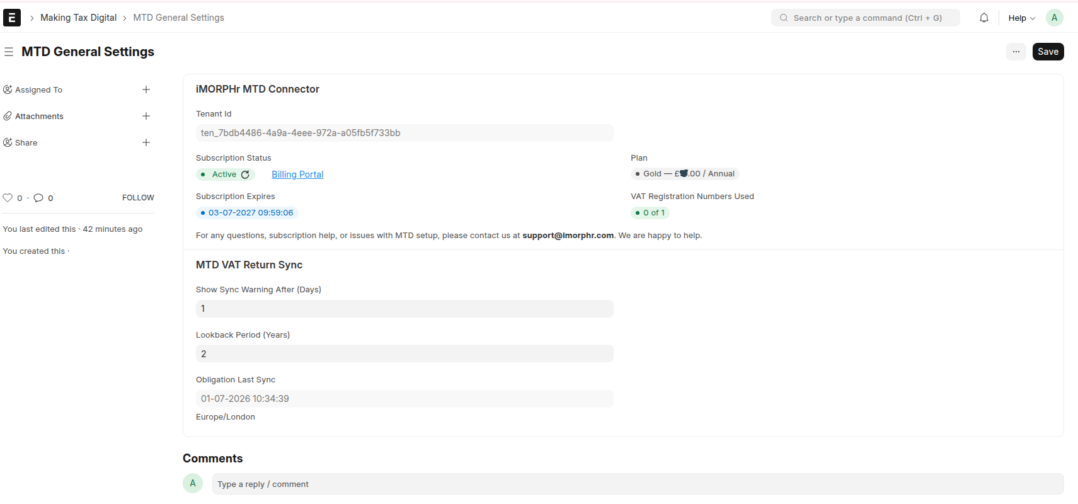1078x504 pixels.
Task: Add an assignee with the plus icon
Action: click(x=146, y=89)
